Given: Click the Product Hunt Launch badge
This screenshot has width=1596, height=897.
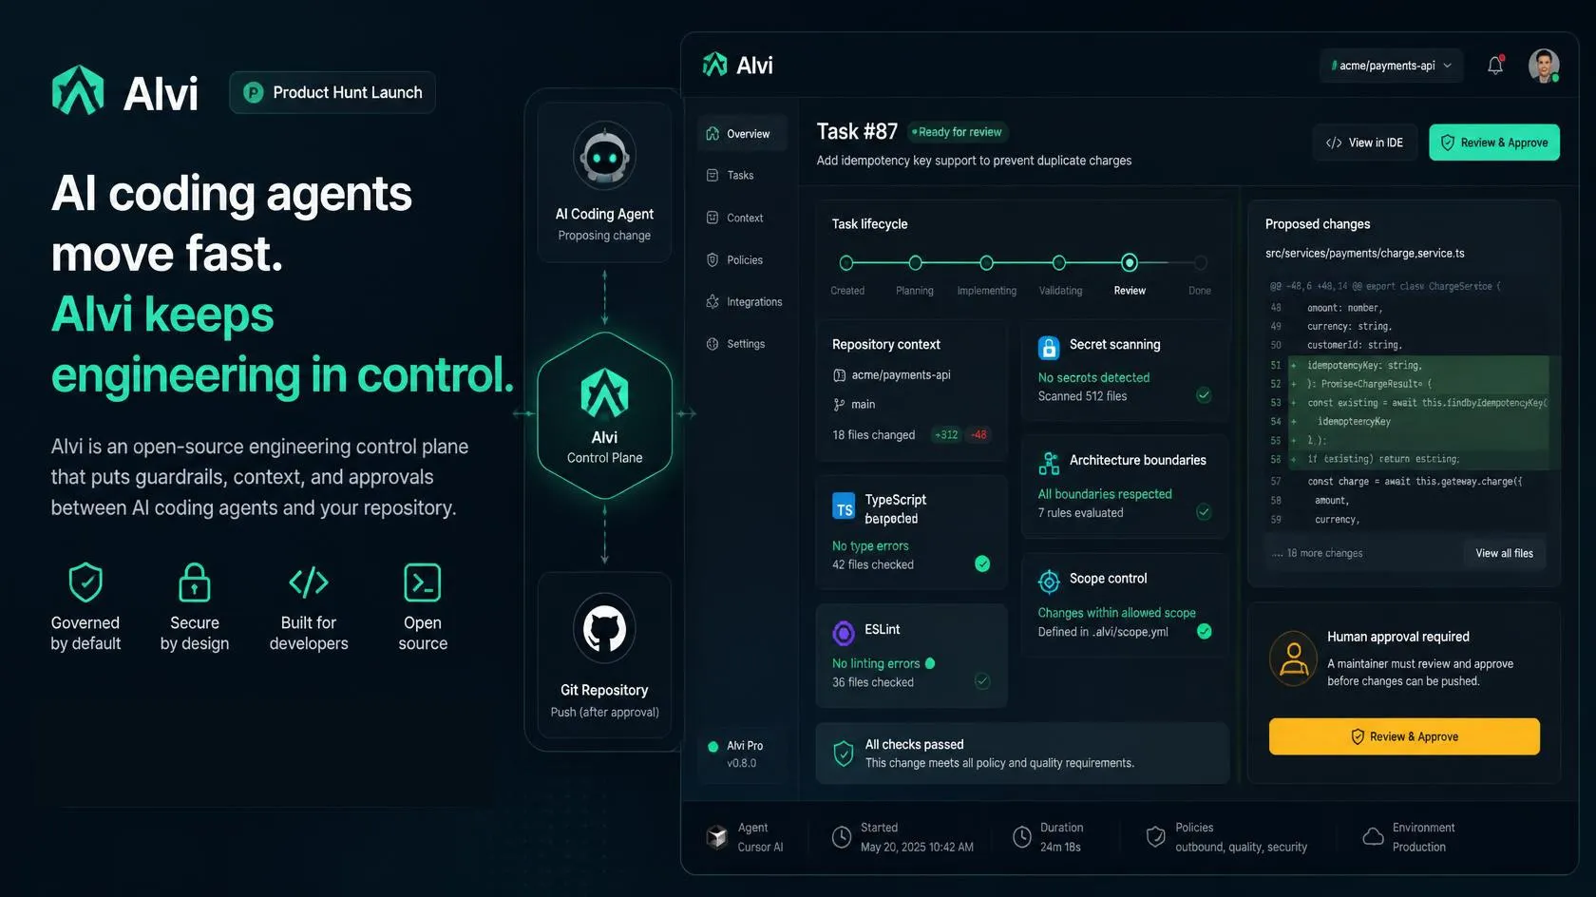Looking at the screenshot, I should [332, 92].
